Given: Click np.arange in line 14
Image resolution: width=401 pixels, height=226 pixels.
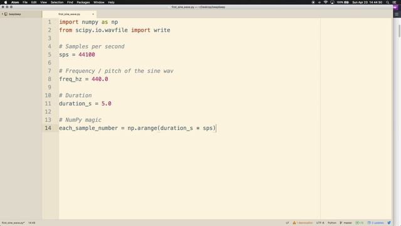Looking at the screenshot, I should 142,128.
